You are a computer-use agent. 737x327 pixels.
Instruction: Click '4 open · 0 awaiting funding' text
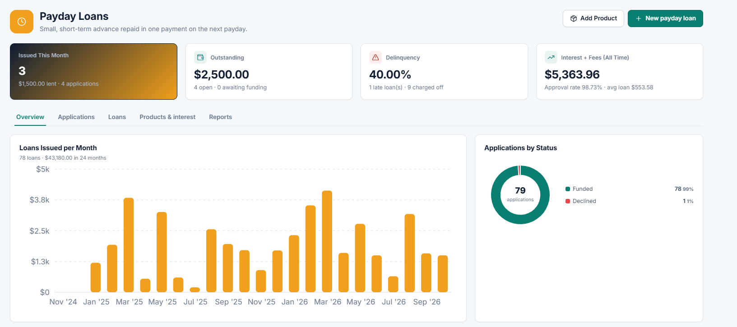pyautogui.click(x=230, y=88)
